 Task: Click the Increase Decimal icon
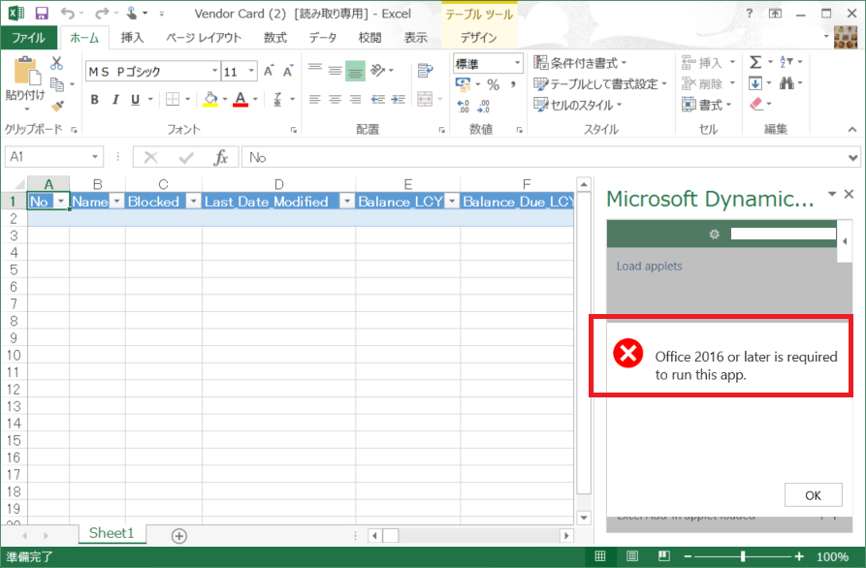pos(464,106)
